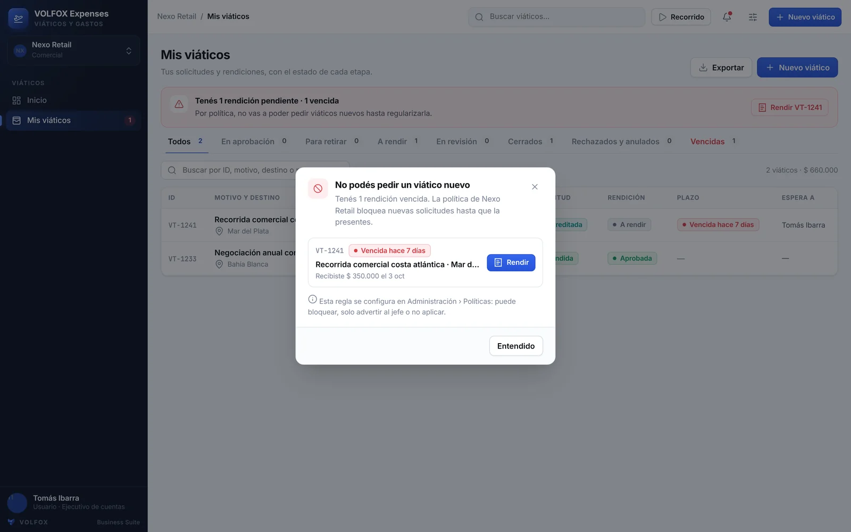This screenshot has height=532, width=851.
Task: Start the Recorrido tour
Action: (x=681, y=17)
